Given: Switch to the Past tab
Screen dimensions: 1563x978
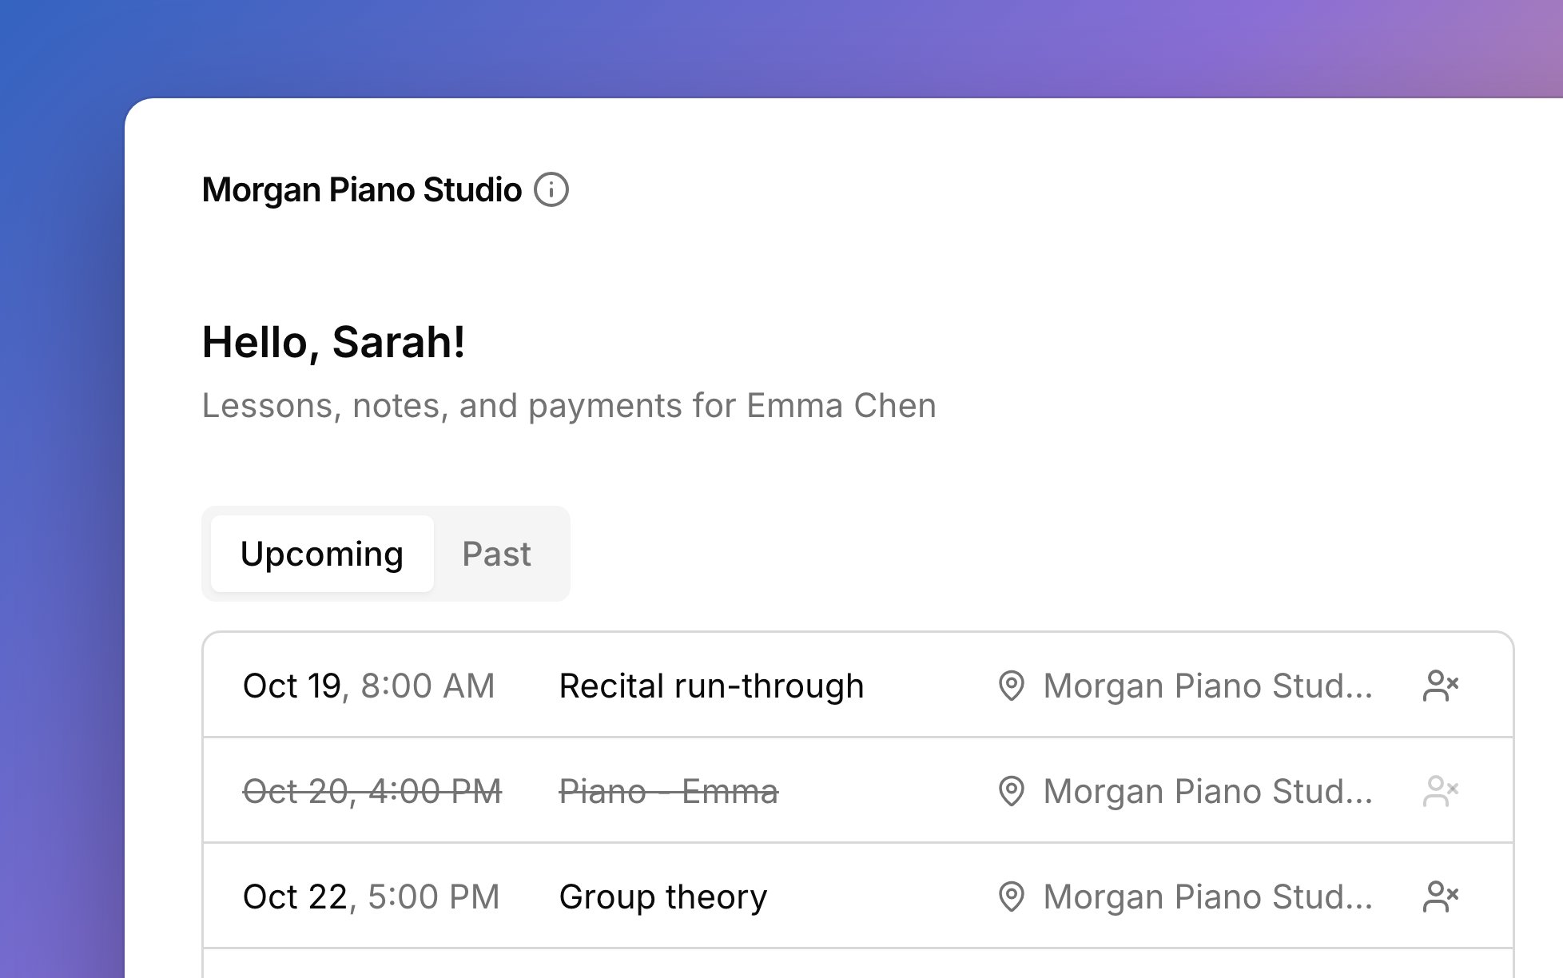Looking at the screenshot, I should pyautogui.click(x=496, y=554).
